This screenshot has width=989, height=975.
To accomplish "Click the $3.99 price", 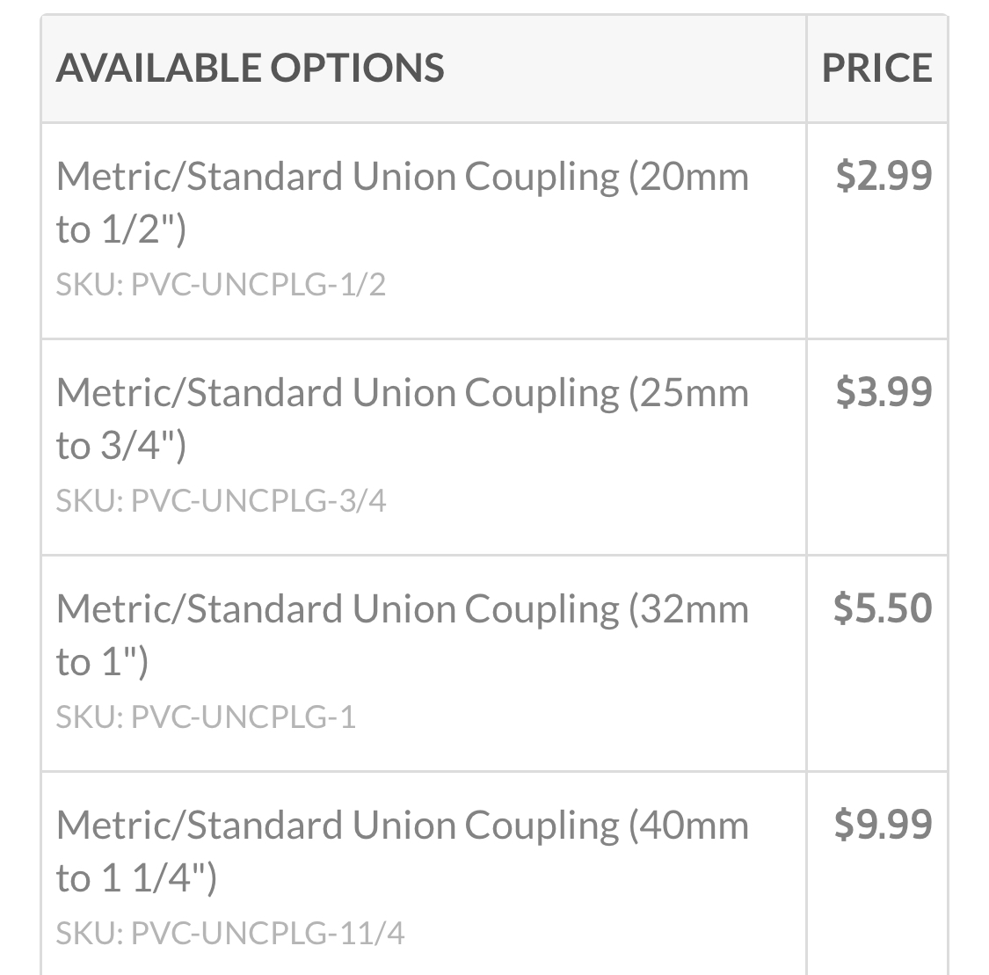I will pos(884,391).
